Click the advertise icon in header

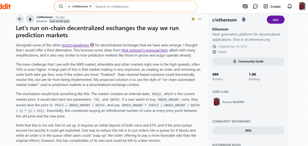[x=245, y=6]
